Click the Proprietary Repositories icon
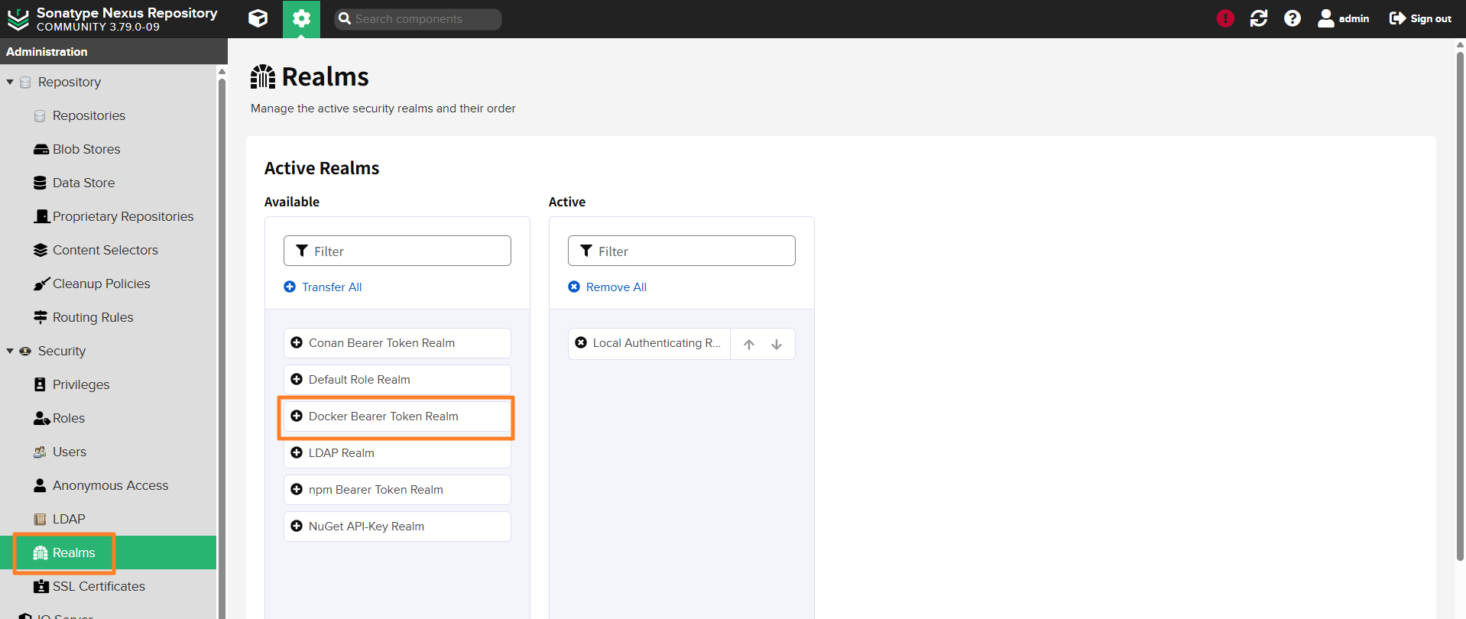Viewport: 1466px width, 619px height. 41,216
